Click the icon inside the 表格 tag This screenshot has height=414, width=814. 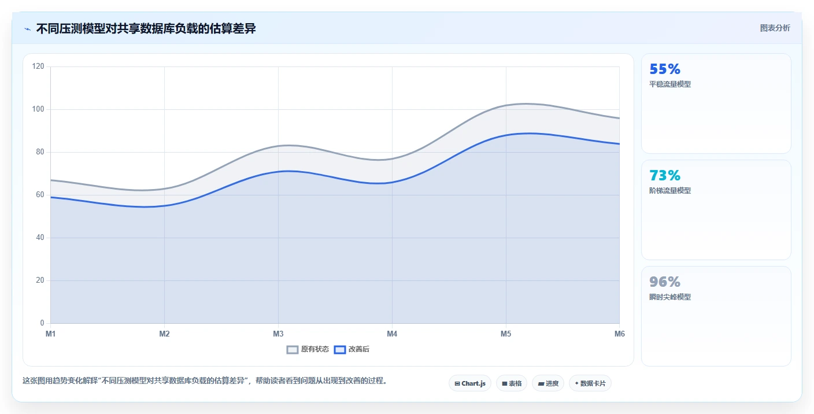tap(504, 383)
